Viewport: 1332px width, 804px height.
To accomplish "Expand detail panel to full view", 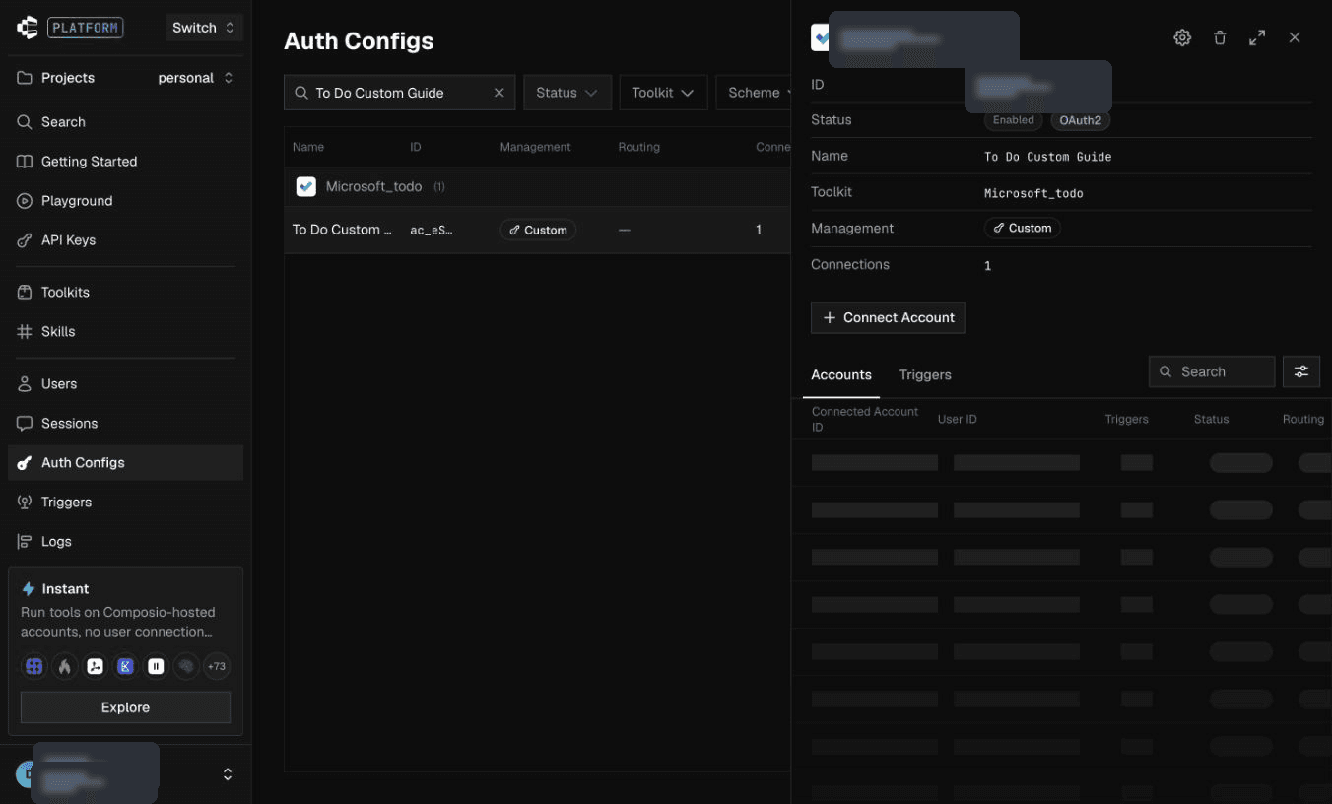I will [1257, 37].
